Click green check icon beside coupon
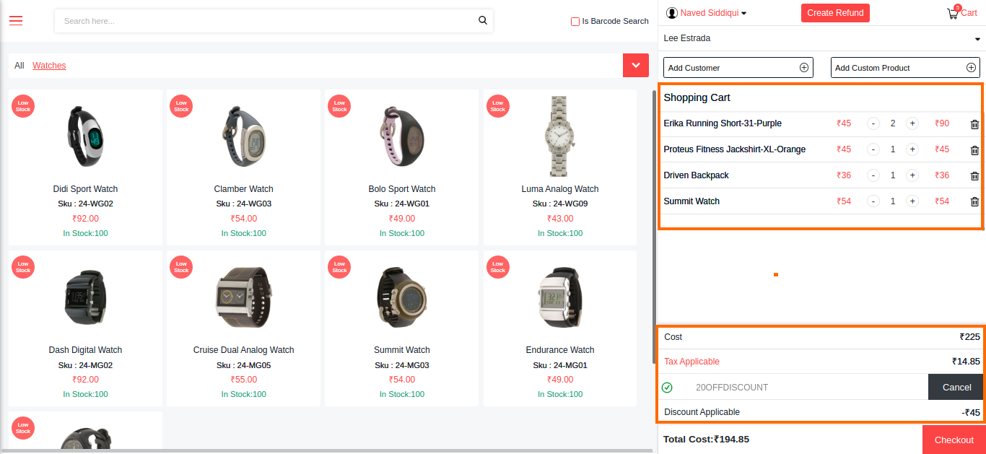This screenshot has height=454, width=986. pos(667,388)
